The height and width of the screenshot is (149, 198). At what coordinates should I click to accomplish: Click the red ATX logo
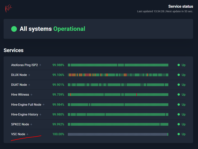click(x=9, y=8)
